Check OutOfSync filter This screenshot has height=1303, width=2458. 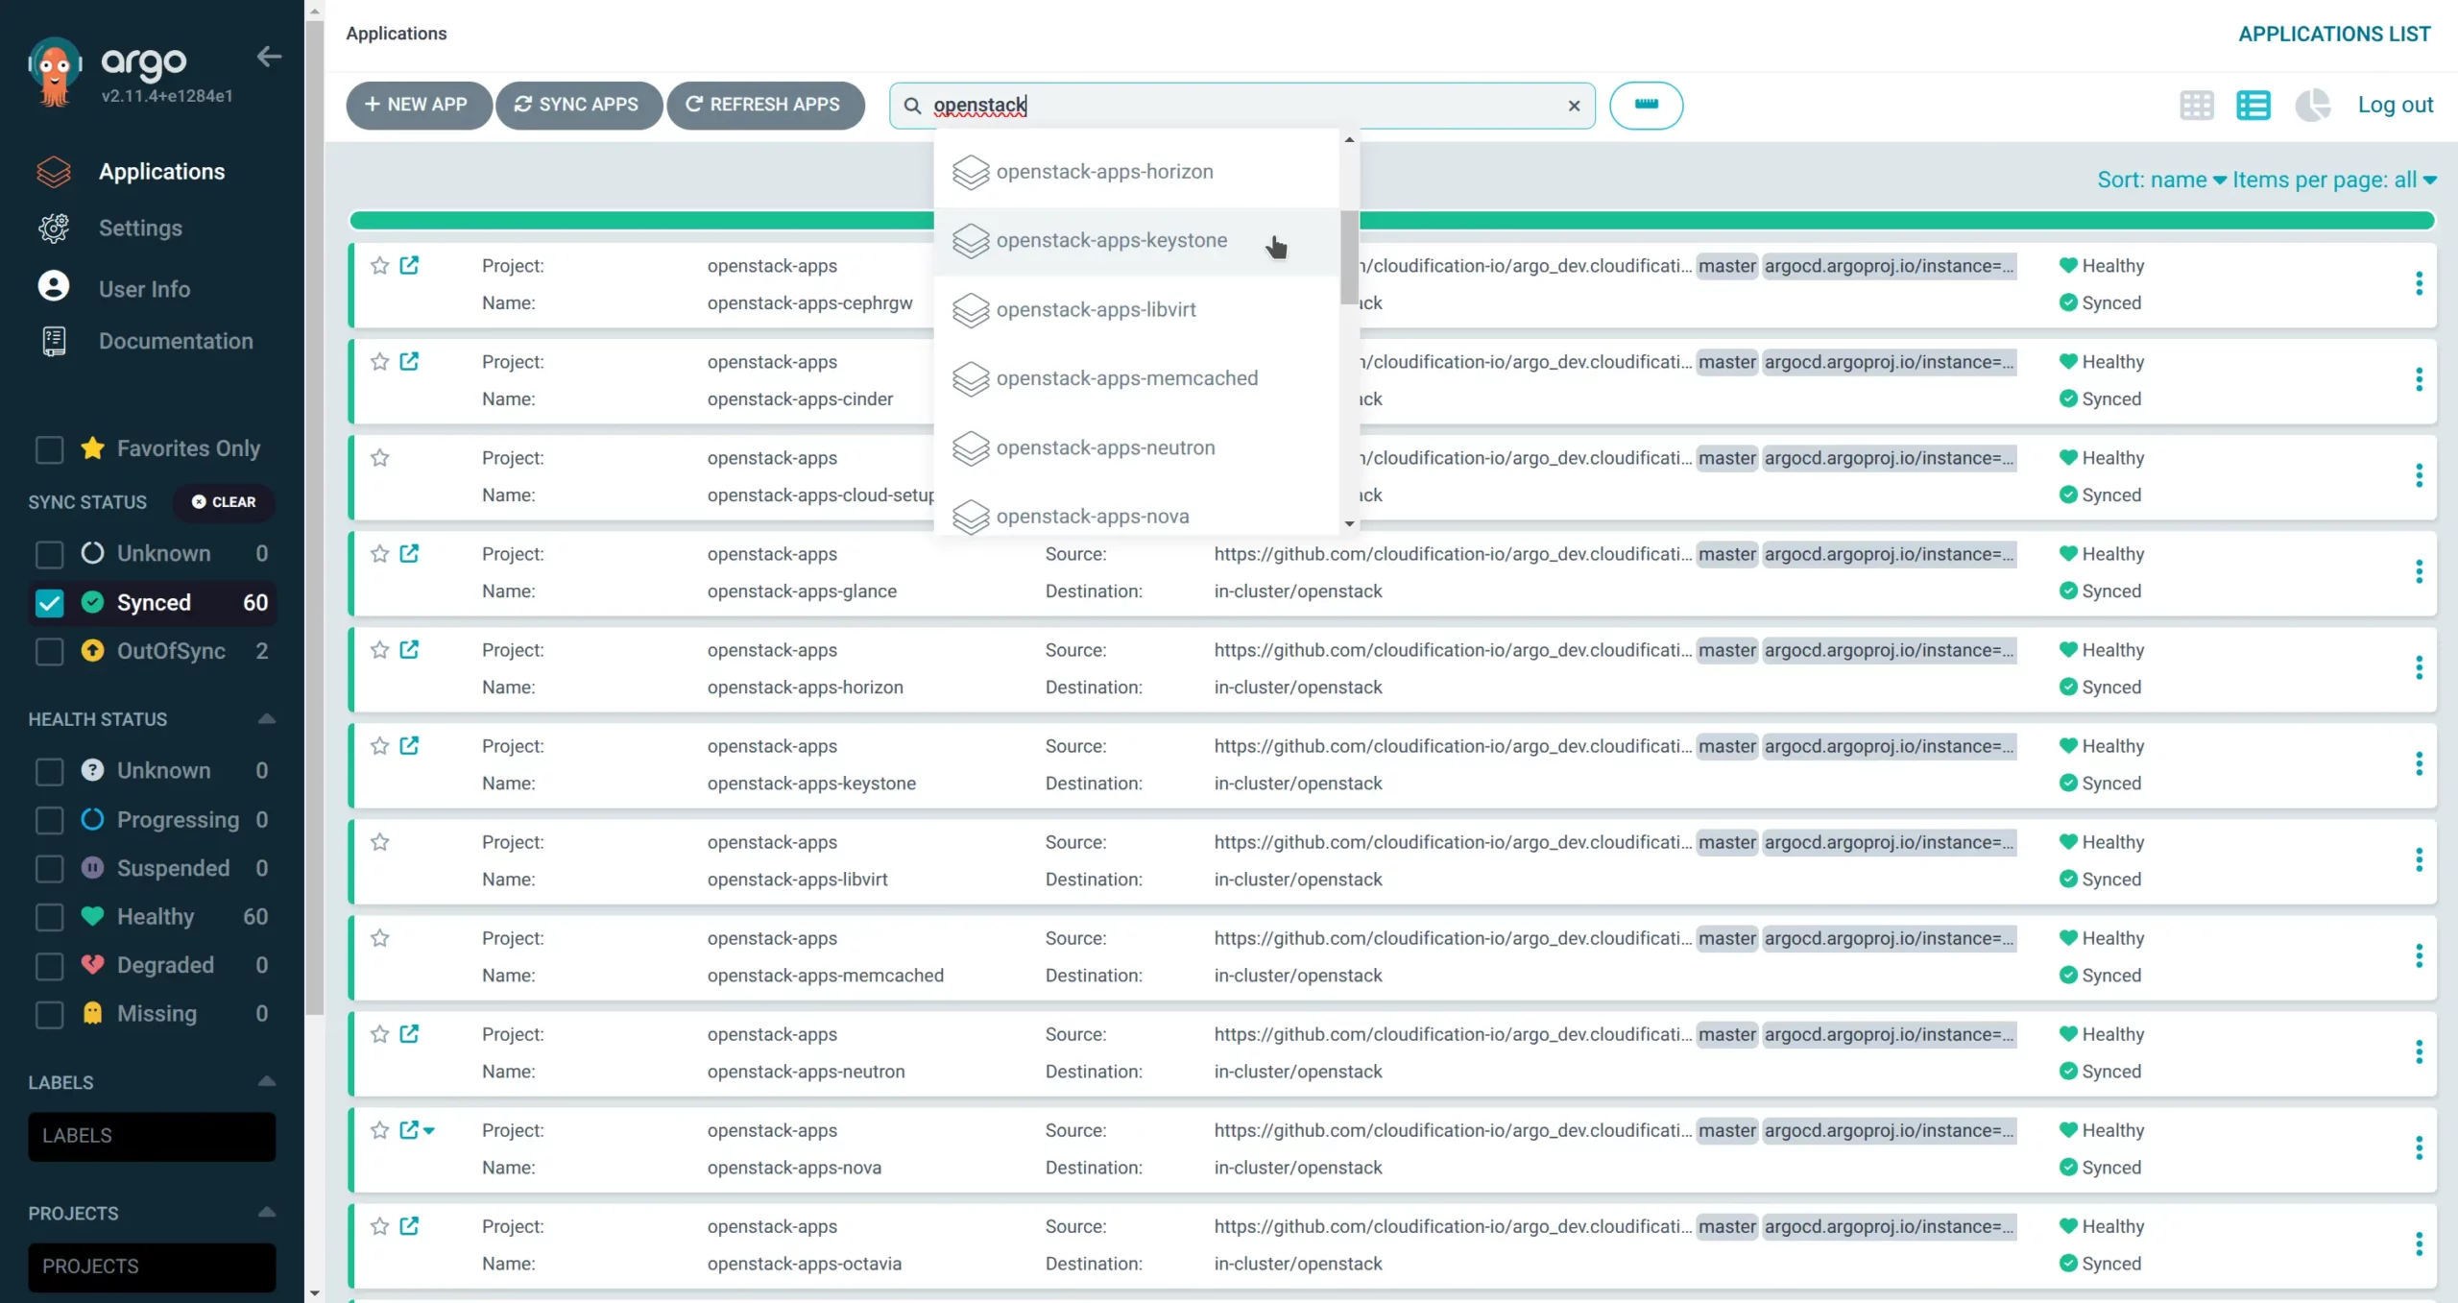click(x=49, y=652)
